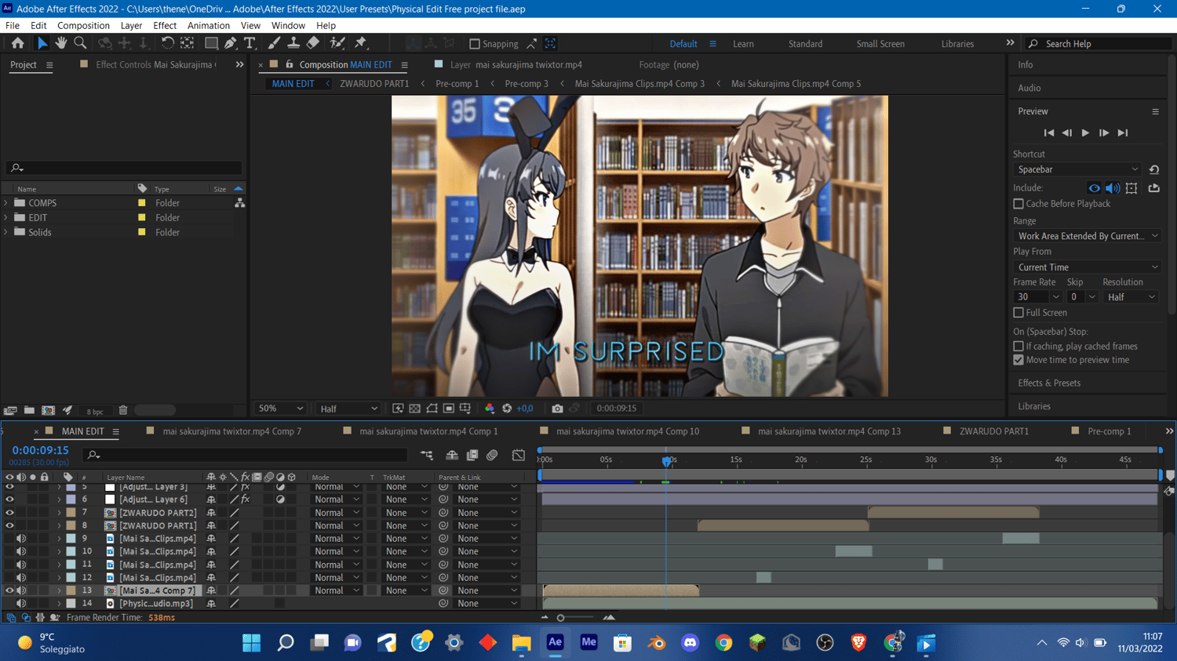Image resolution: width=1177 pixels, height=661 pixels.
Task: Select the Zoom tool magnifier
Action: coord(80,43)
